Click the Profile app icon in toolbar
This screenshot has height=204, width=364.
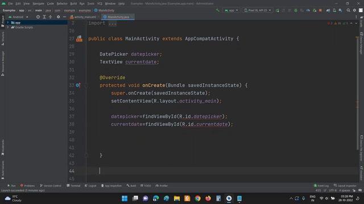308,10
